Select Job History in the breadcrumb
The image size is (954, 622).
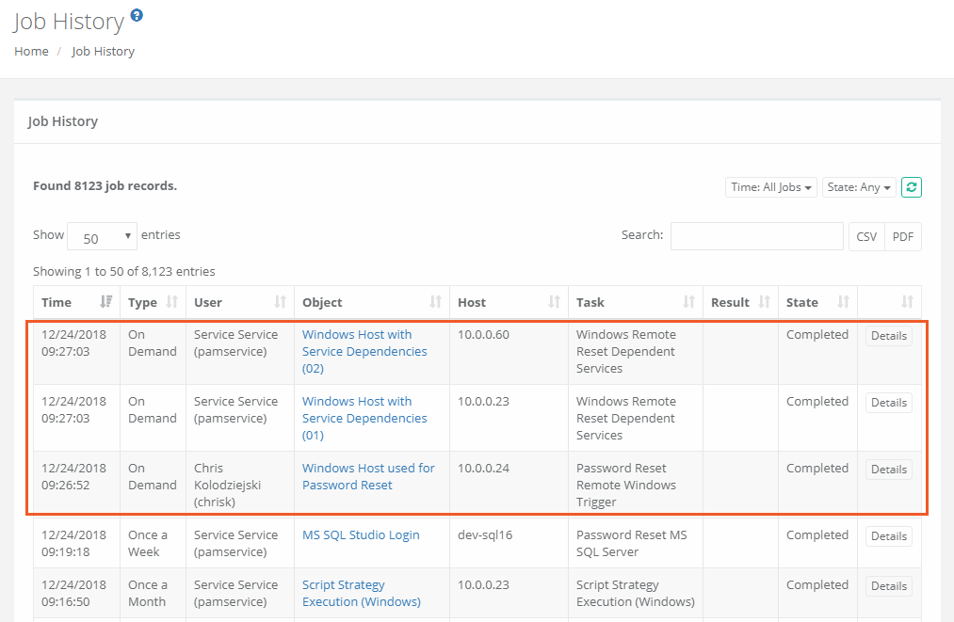click(x=103, y=51)
